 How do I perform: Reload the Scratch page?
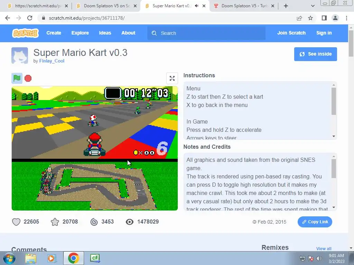(x=30, y=18)
